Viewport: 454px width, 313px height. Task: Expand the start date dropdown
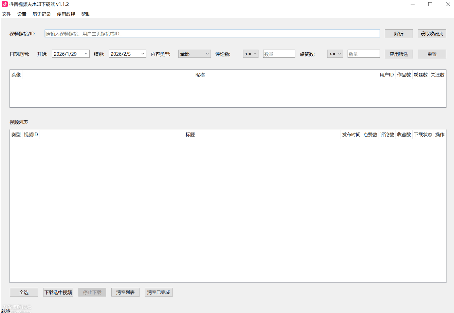86,54
